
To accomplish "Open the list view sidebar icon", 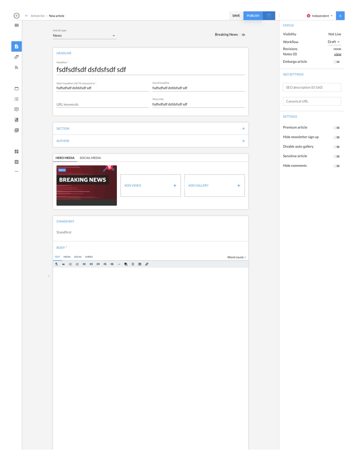I will (x=17, y=99).
